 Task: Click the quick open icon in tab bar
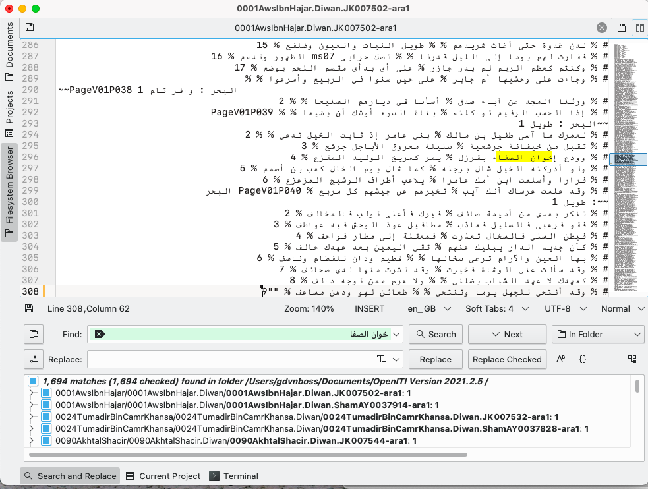tap(622, 28)
